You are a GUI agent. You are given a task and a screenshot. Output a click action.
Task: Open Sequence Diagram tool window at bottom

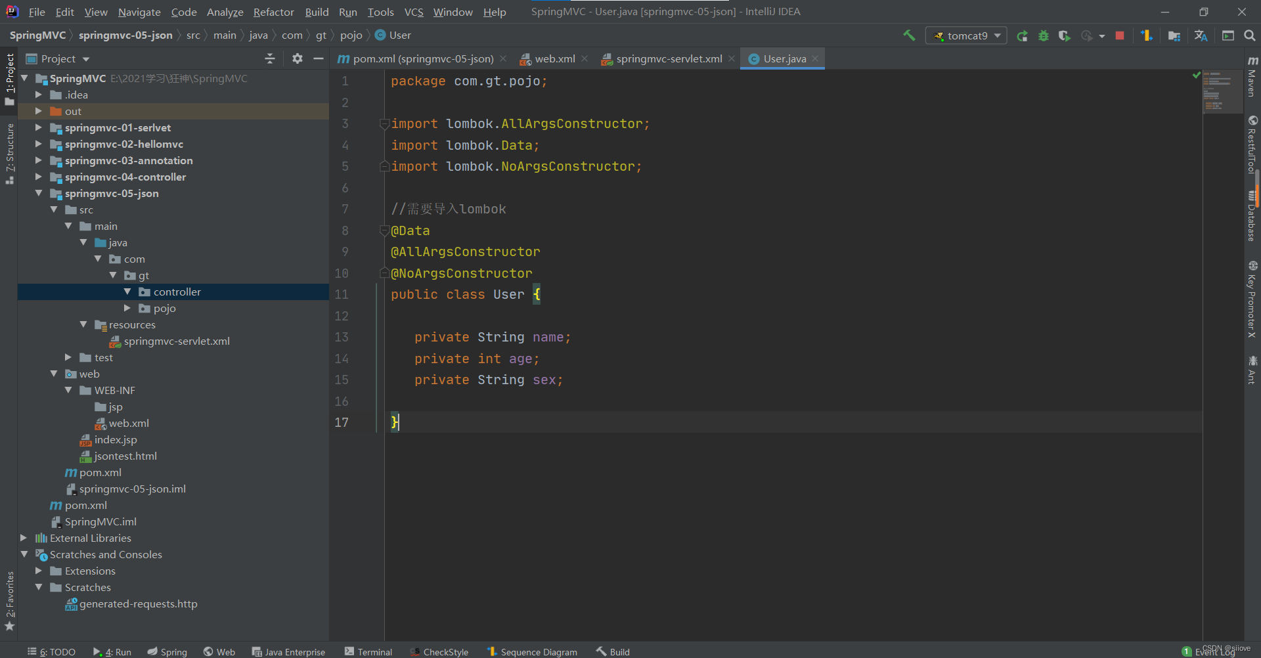click(533, 651)
